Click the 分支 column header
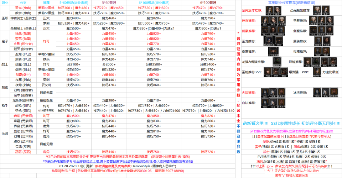The width and height of the screenshot is (342, 178). (23, 2)
